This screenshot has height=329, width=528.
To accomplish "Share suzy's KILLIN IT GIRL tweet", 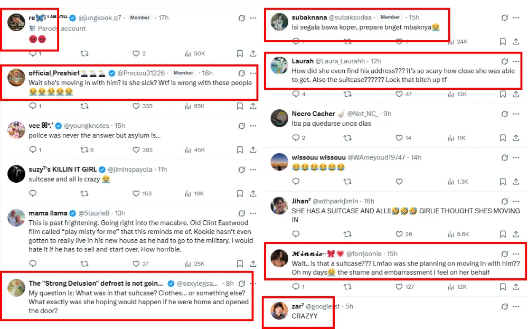I will [253, 194].
